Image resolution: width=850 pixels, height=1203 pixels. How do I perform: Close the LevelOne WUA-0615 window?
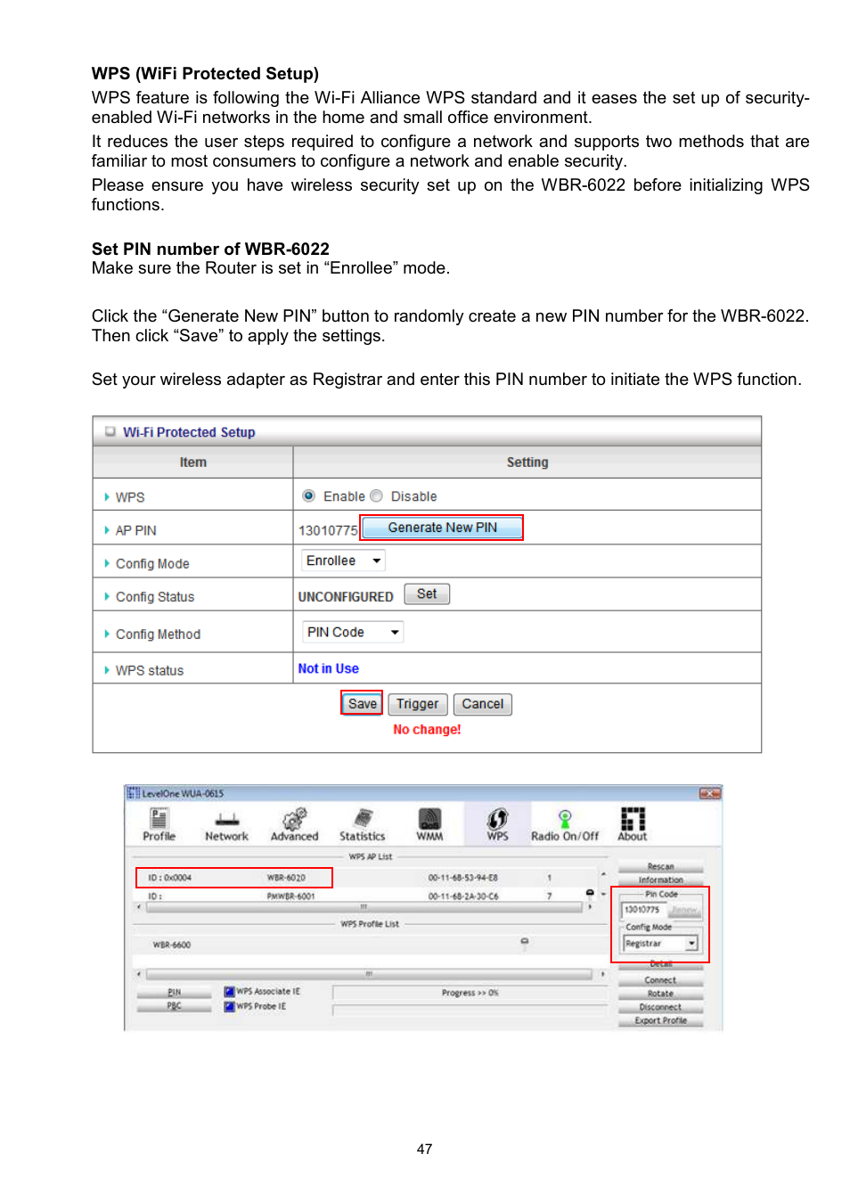(x=709, y=793)
